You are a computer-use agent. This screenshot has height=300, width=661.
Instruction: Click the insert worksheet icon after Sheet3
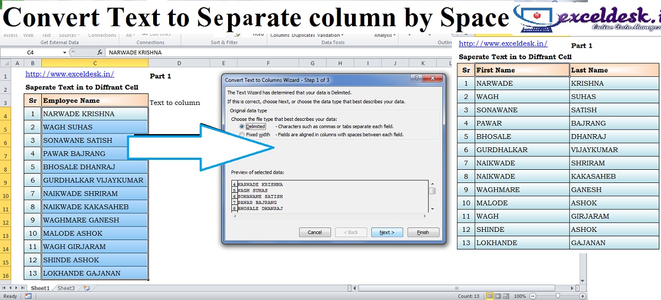85,288
